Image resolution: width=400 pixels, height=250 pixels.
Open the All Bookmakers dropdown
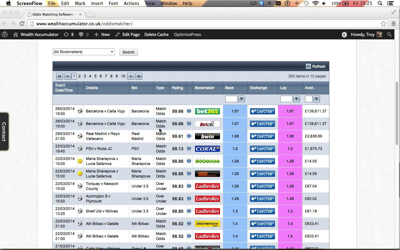tap(84, 52)
